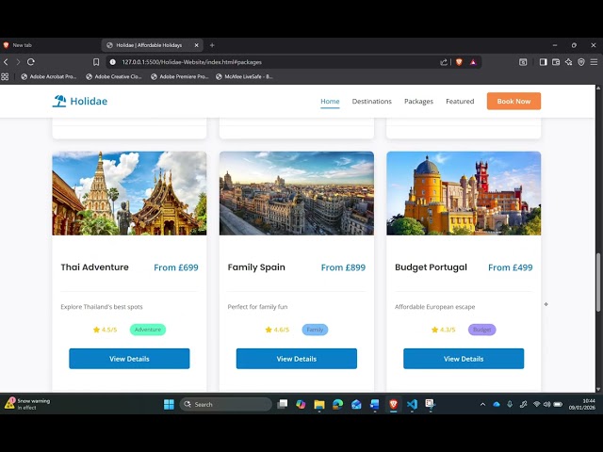Click the Brave icon on taskbar

tap(393, 404)
